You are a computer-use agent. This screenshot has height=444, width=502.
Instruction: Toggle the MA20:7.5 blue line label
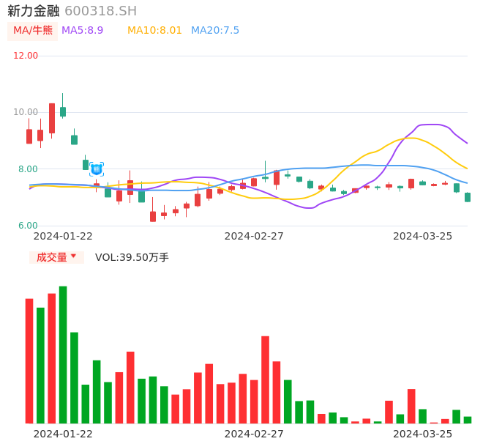pyautogui.click(x=215, y=31)
